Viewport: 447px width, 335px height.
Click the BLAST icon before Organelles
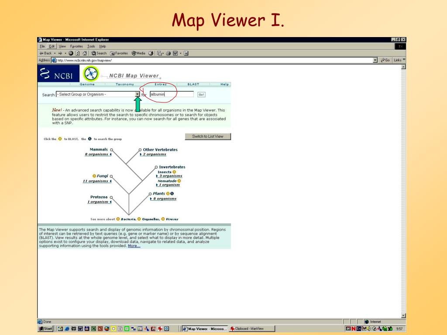pyautogui.click(x=139, y=219)
